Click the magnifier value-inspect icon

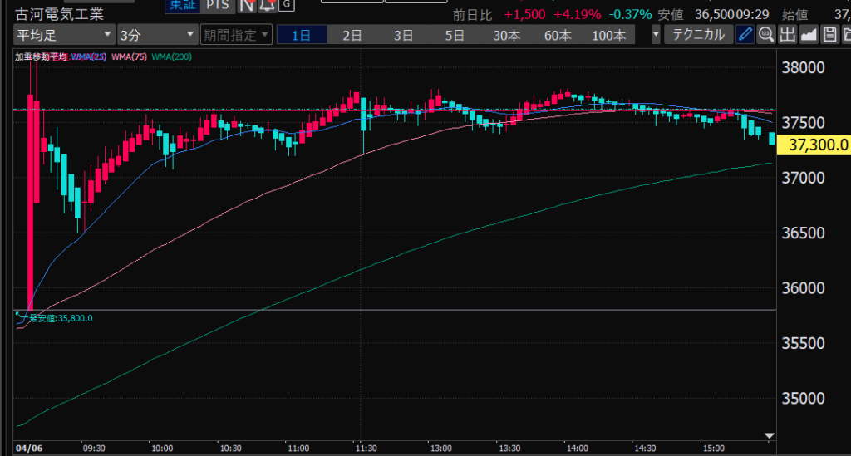coord(765,35)
